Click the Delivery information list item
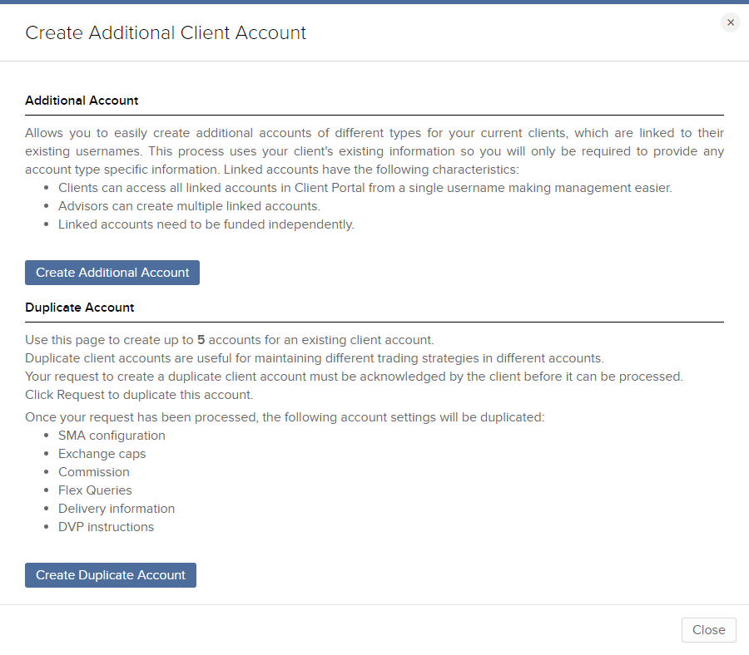This screenshot has height=655, width=749. point(117,508)
